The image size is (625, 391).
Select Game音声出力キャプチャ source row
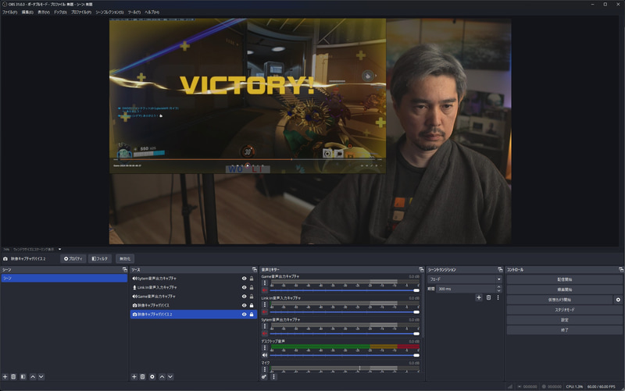point(193,297)
